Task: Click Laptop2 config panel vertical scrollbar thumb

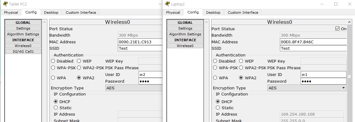Action: pyautogui.click(x=349, y=77)
